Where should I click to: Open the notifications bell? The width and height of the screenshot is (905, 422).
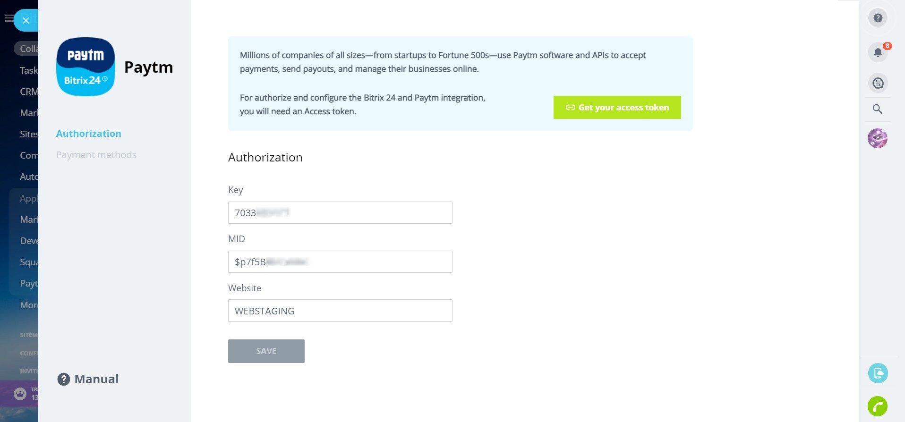(x=878, y=52)
